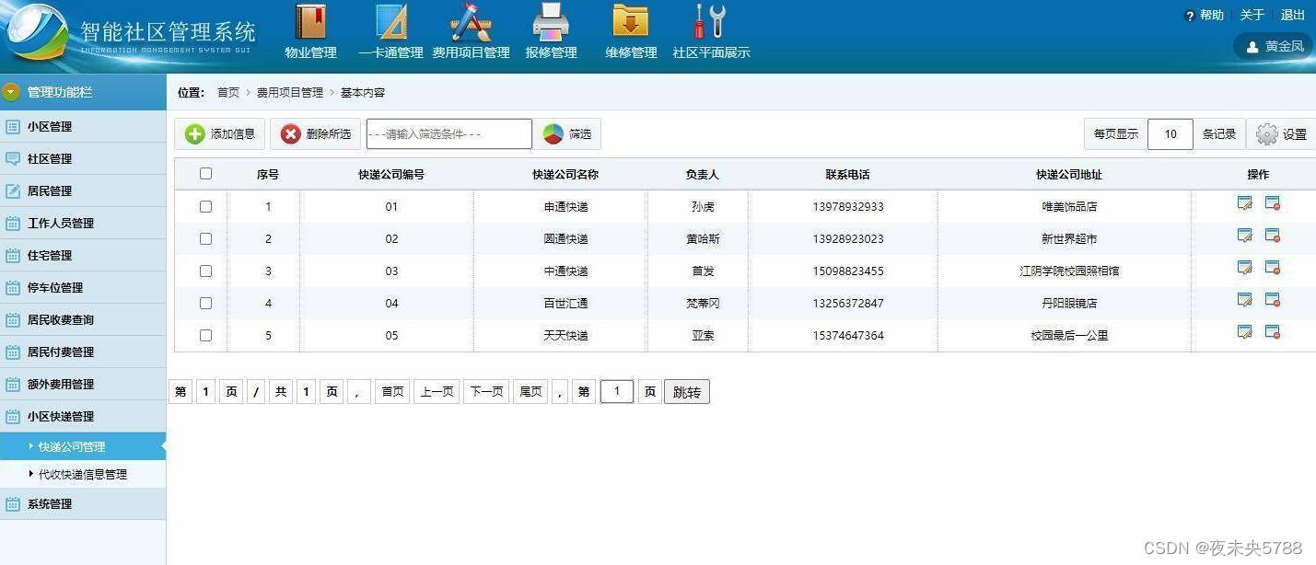Click the 尾页 pagination button
The width and height of the screenshot is (1316, 565).
(530, 392)
